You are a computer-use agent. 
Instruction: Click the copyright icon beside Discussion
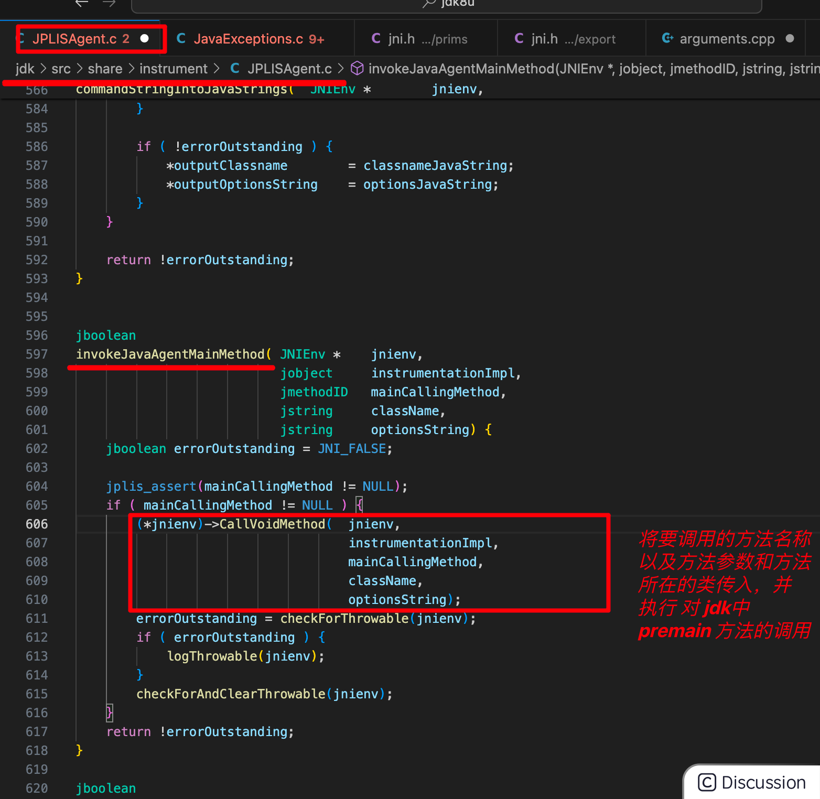pyautogui.click(x=707, y=783)
